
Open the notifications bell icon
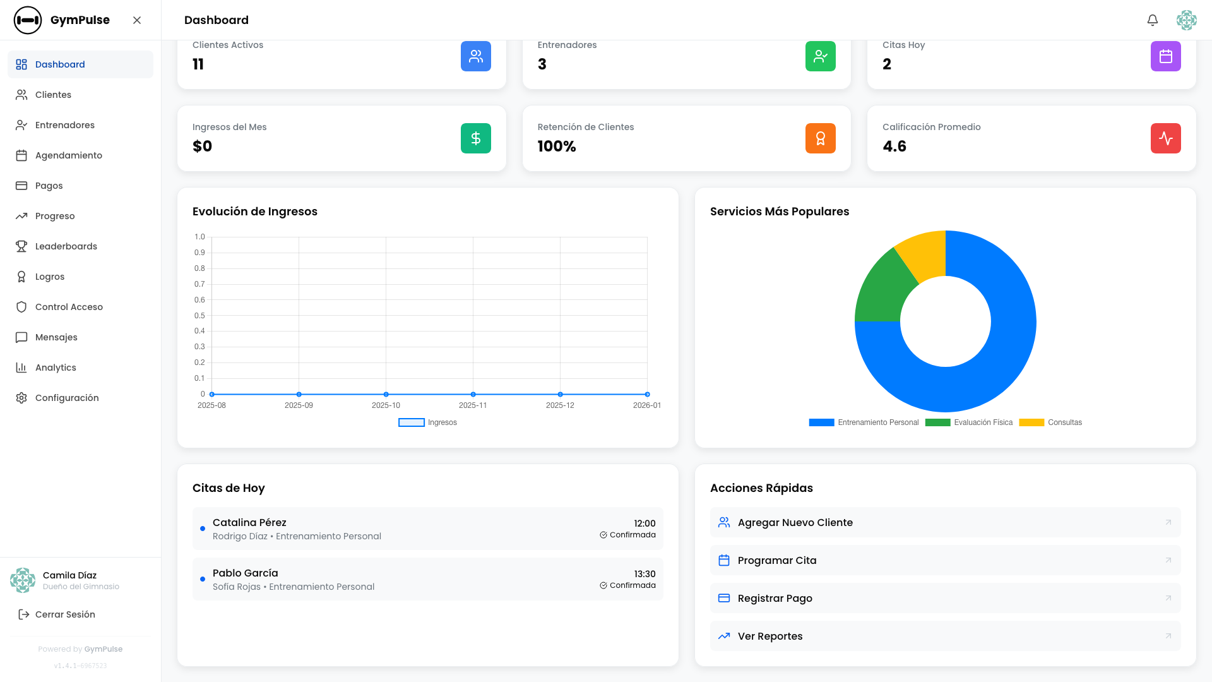pos(1153,20)
